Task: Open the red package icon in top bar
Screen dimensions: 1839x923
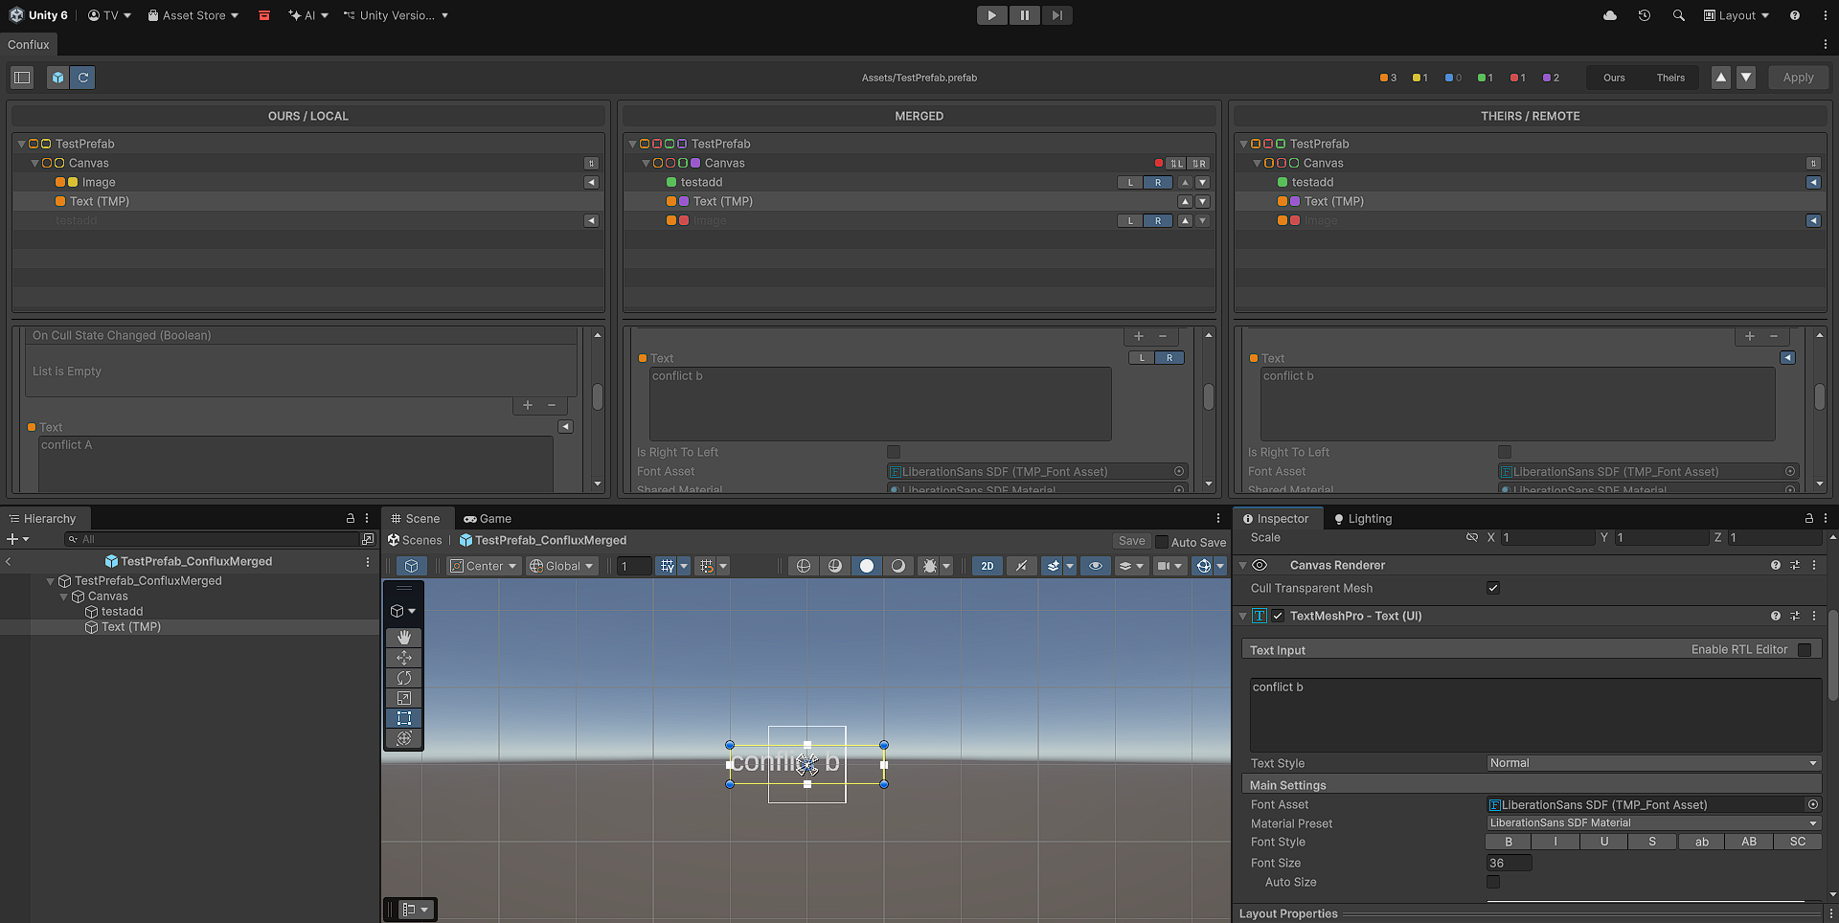Action: (x=264, y=15)
